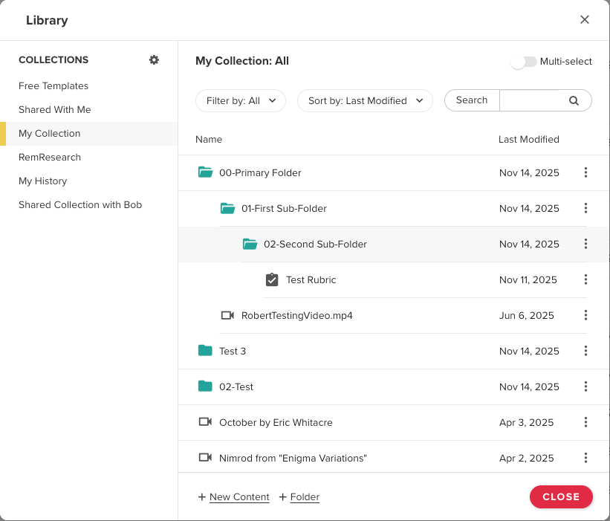Screen dimensions: 610x521
Task: Open more options for October by Eric Whitacre
Action: [585, 422]
